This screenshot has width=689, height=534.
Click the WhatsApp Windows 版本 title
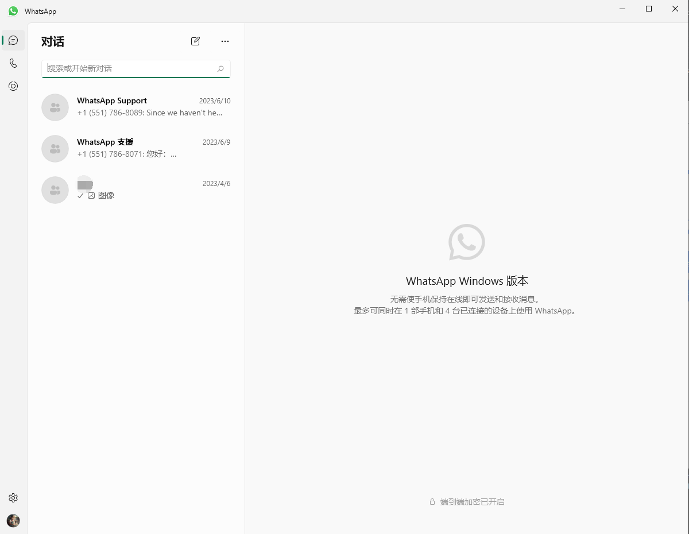tap(467, 281)
